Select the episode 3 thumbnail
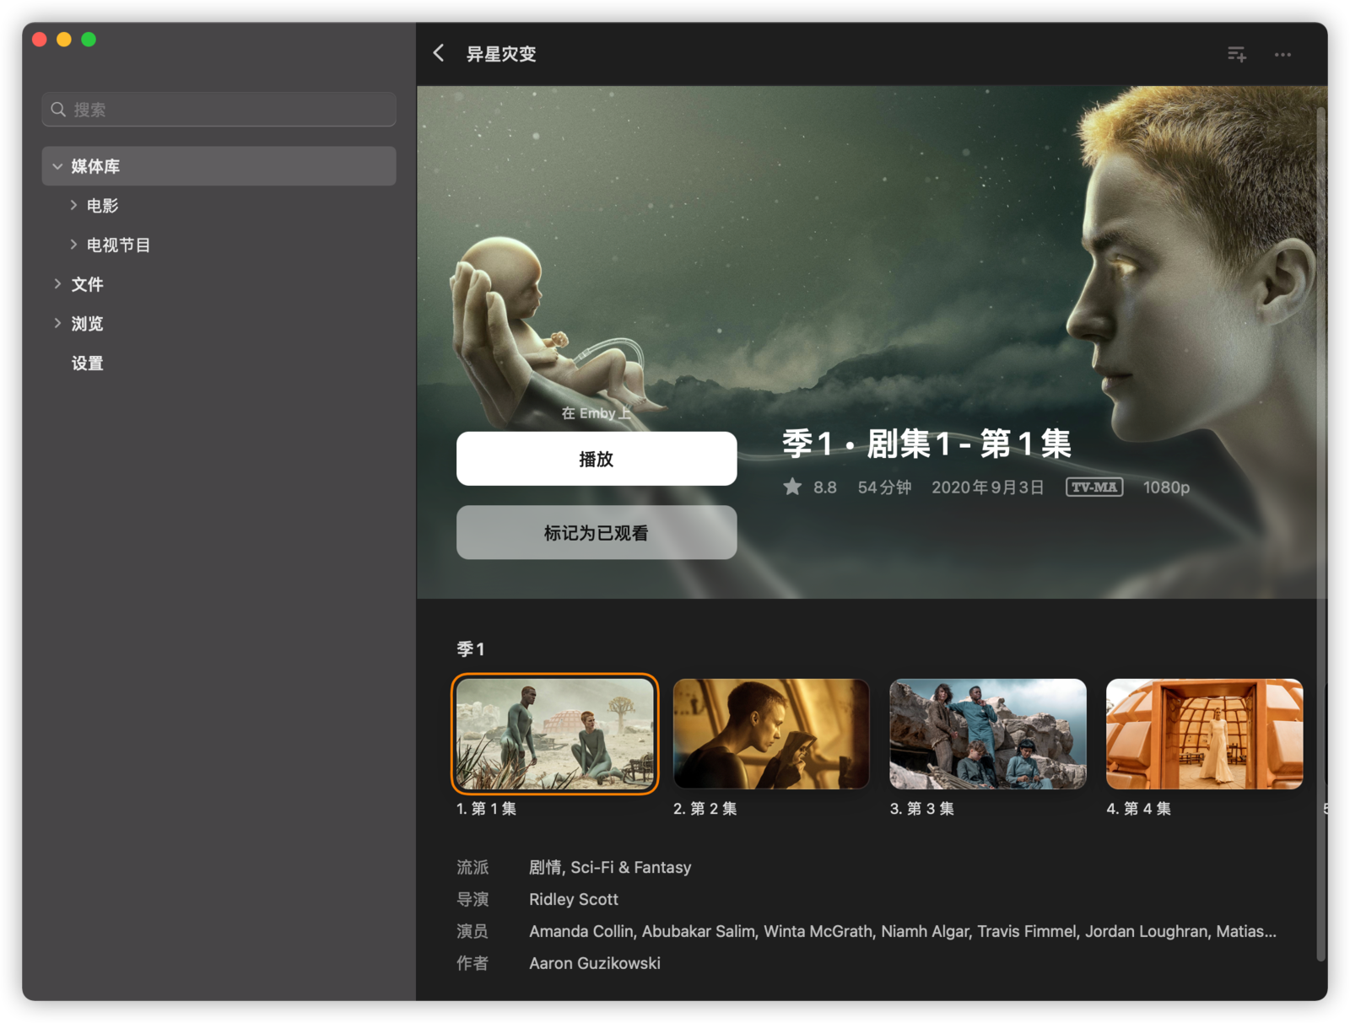Screen dimensions: 1350x1023 pos(988,734)
